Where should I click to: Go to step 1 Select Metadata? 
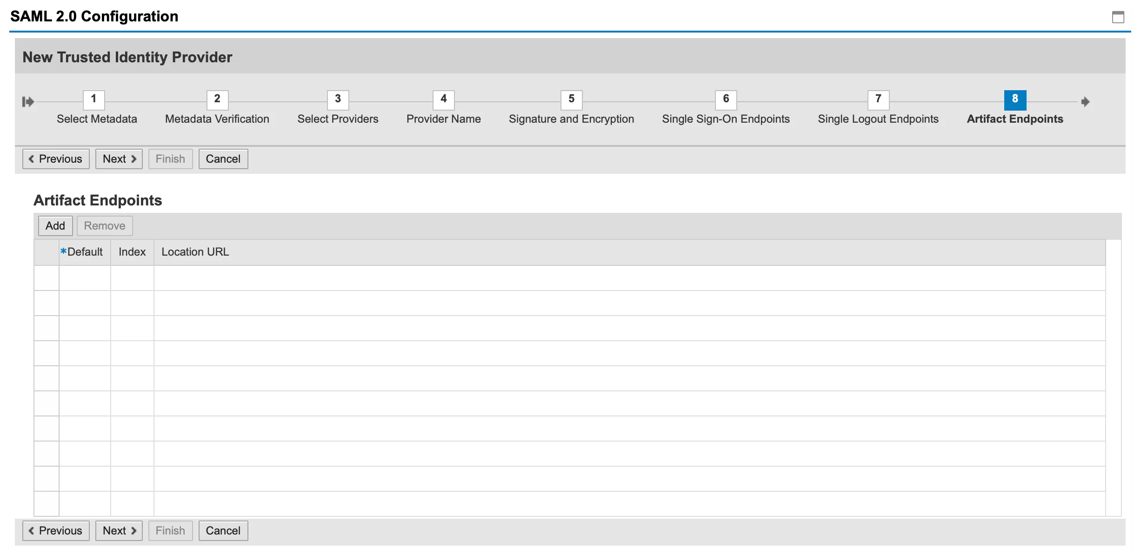pos(93,99)
